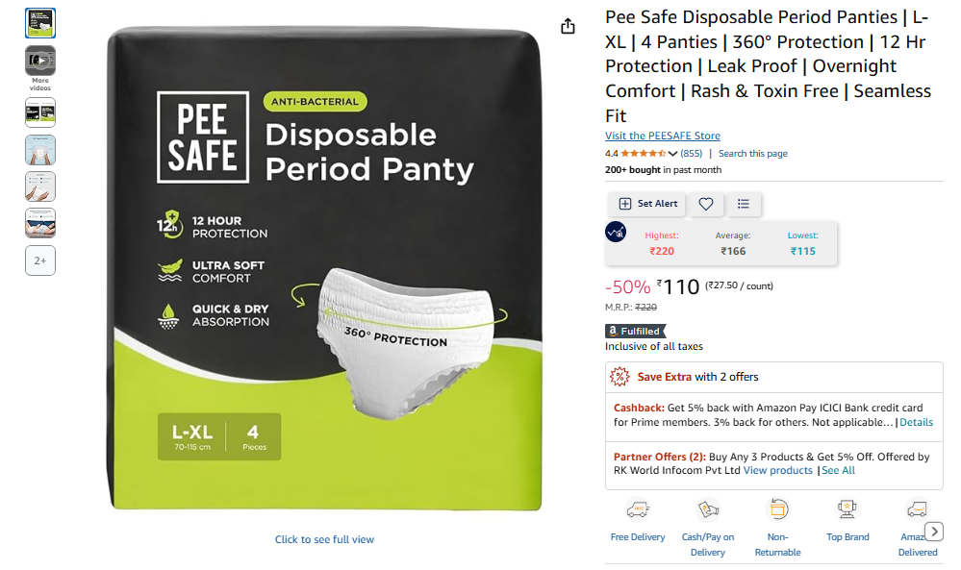The width and height of the screenshot is (961, 570).
Task: Visit the PEESAFE Store link
Action: 663,136
